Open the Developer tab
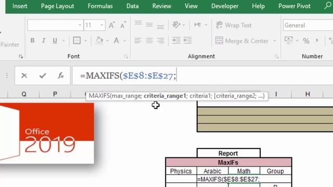This screenshot has width=333, height=187. pos(225,6)
